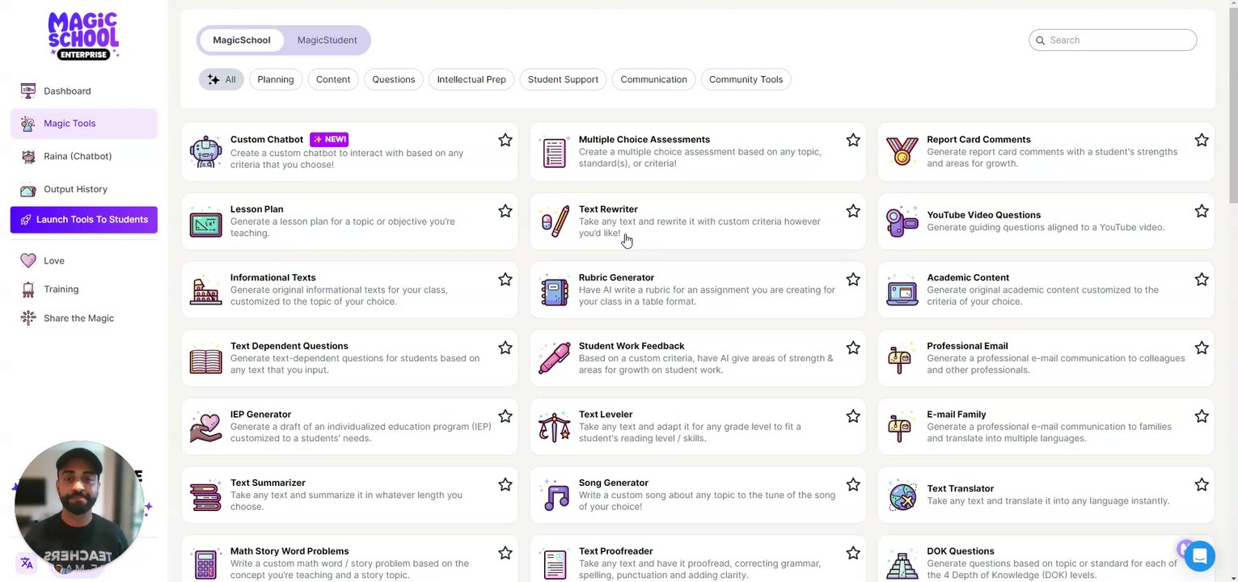
Task: Filter tools by Planning
Action: point(276,79)
